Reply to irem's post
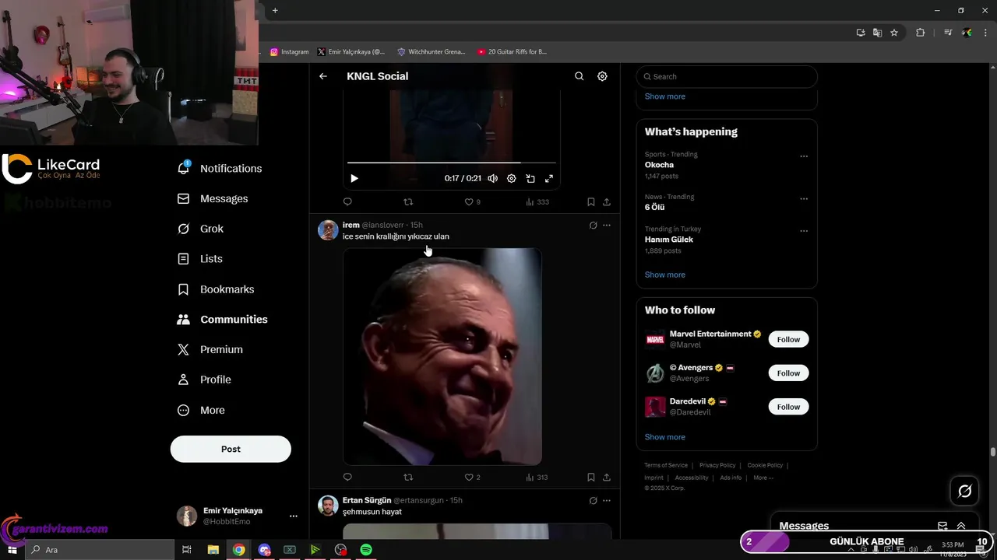 (x=347, y=477)
